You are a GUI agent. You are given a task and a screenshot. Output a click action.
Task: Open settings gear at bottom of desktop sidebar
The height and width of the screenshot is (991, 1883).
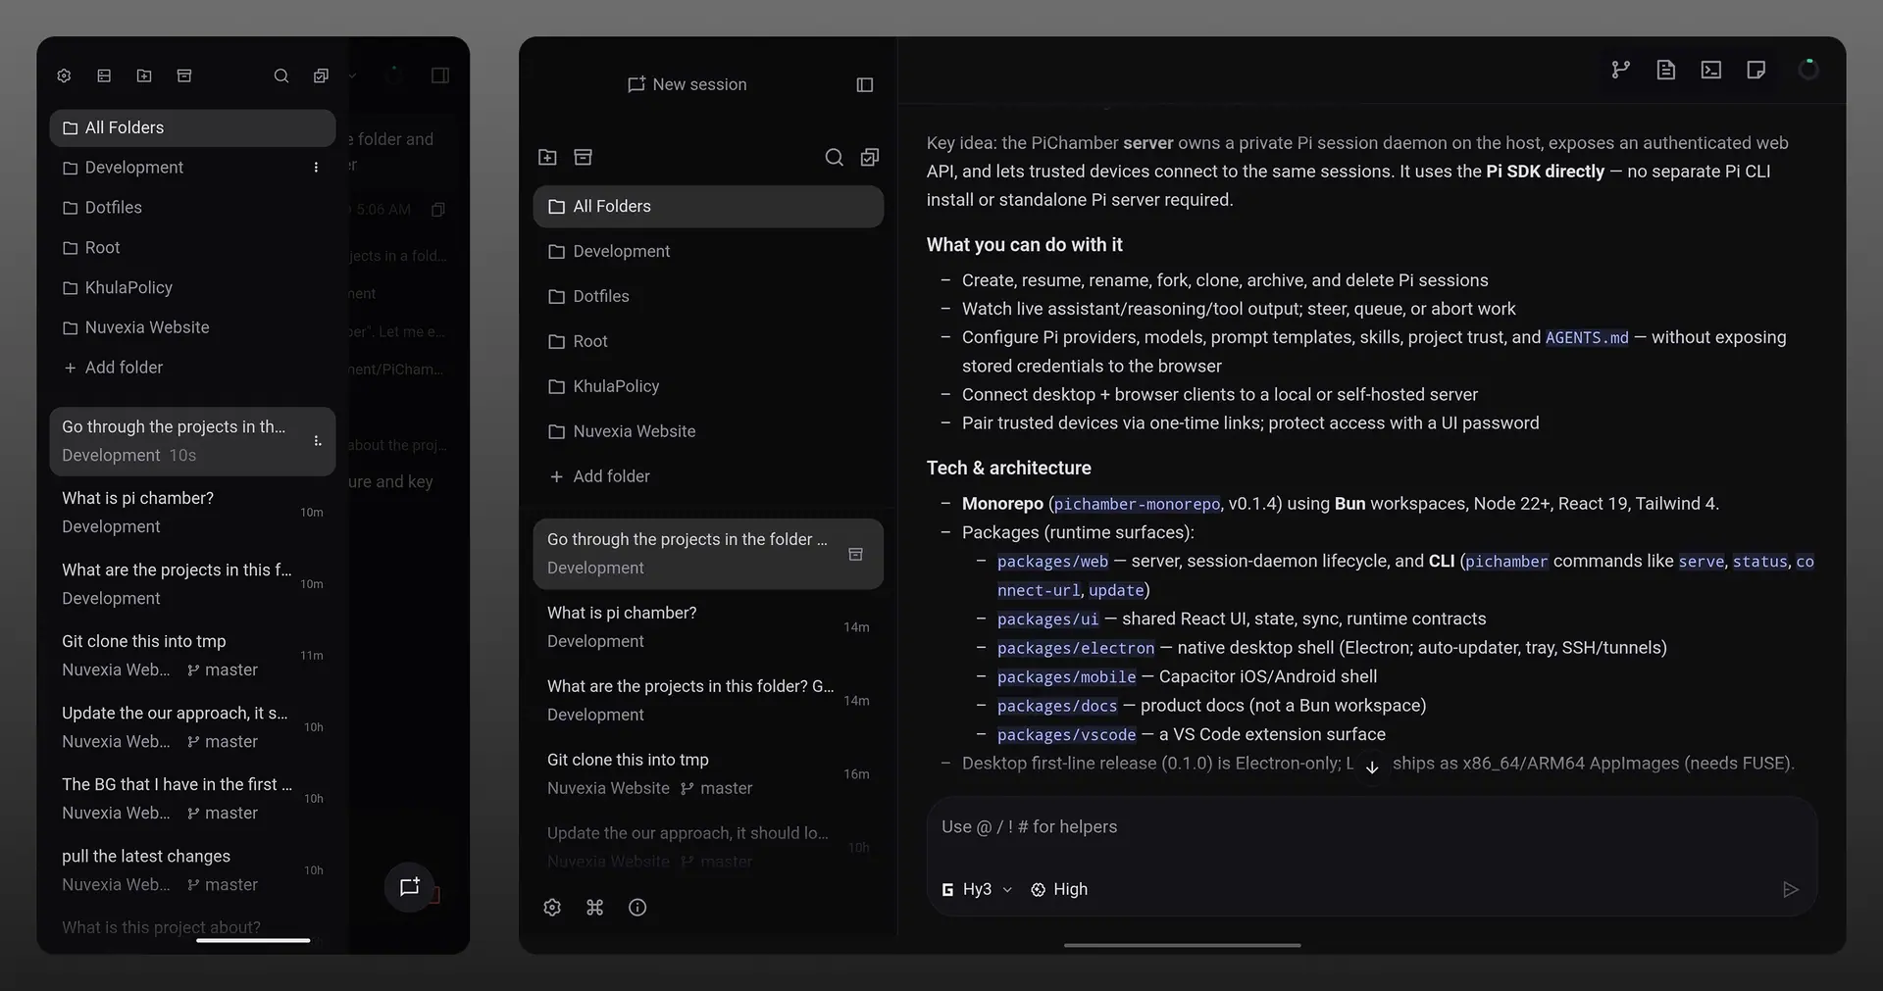(552, 908)
